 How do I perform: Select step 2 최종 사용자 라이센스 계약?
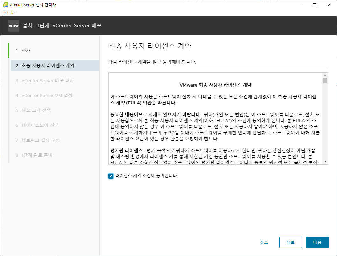(55, 66)
